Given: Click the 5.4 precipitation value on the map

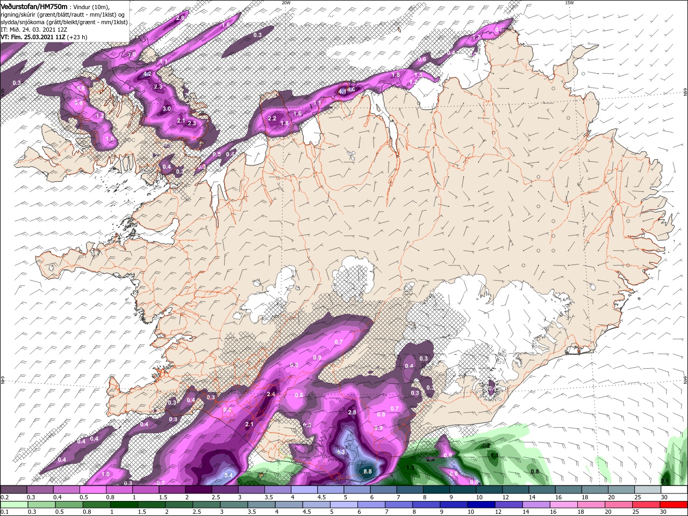Looking at the screenshot, I should click(228, 475).
